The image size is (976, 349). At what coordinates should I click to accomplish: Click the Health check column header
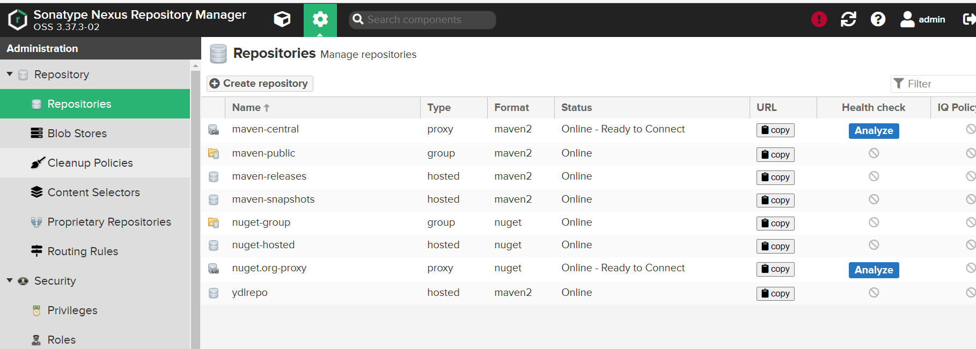[x=874, y=108]
